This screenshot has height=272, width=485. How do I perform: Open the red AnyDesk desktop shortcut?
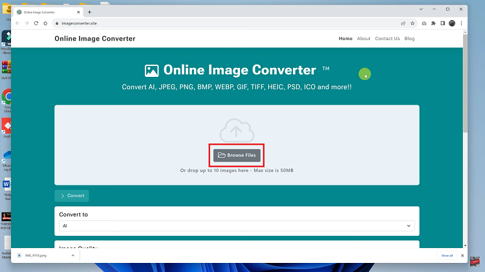(7, 127)
